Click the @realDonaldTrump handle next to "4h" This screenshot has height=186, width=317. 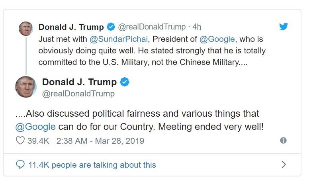pos(152,27)
